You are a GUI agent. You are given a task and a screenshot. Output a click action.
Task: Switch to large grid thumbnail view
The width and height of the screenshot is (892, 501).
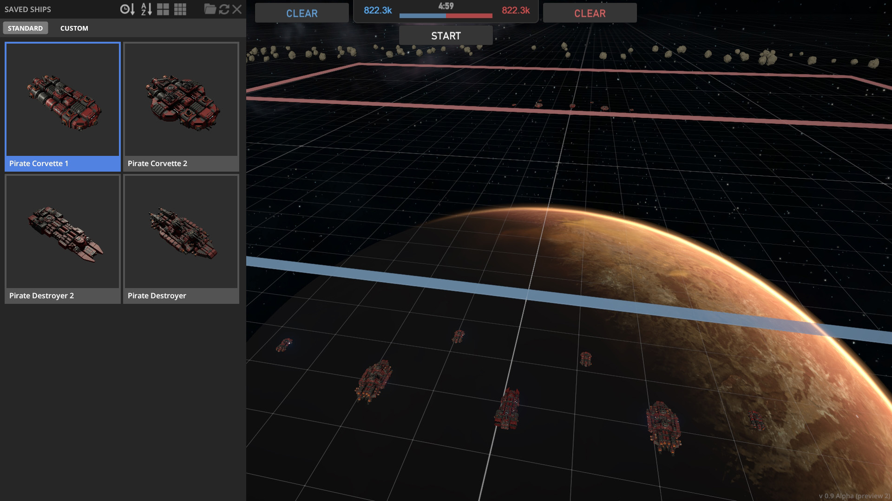coord(163,9)
